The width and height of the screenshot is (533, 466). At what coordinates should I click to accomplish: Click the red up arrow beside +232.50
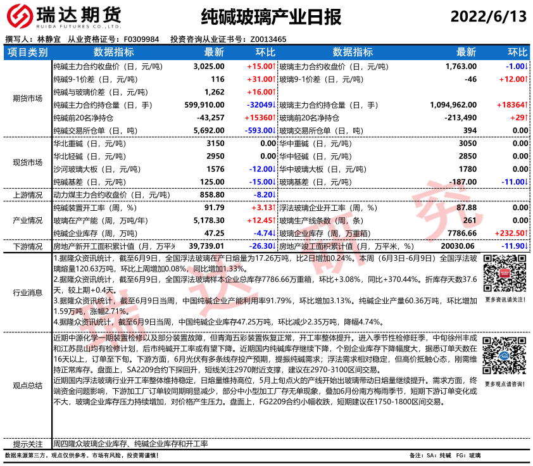[527, 233]
